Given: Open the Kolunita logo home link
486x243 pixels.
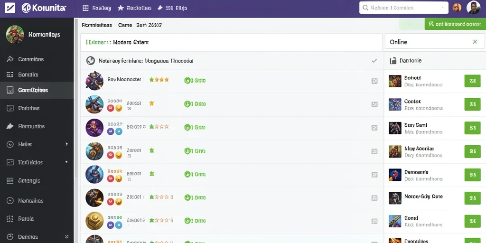Looking at the screenshot, I should 44,8.
